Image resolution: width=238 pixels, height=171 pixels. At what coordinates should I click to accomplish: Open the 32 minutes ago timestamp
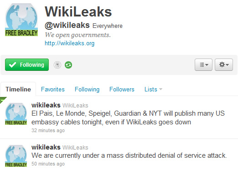point(48,130)
